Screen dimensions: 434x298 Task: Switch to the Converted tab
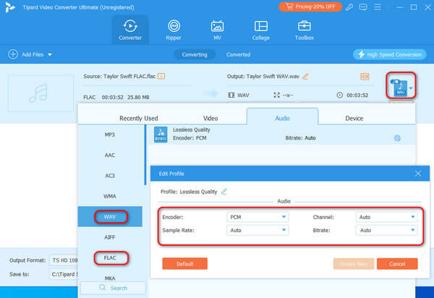(238, 54)
